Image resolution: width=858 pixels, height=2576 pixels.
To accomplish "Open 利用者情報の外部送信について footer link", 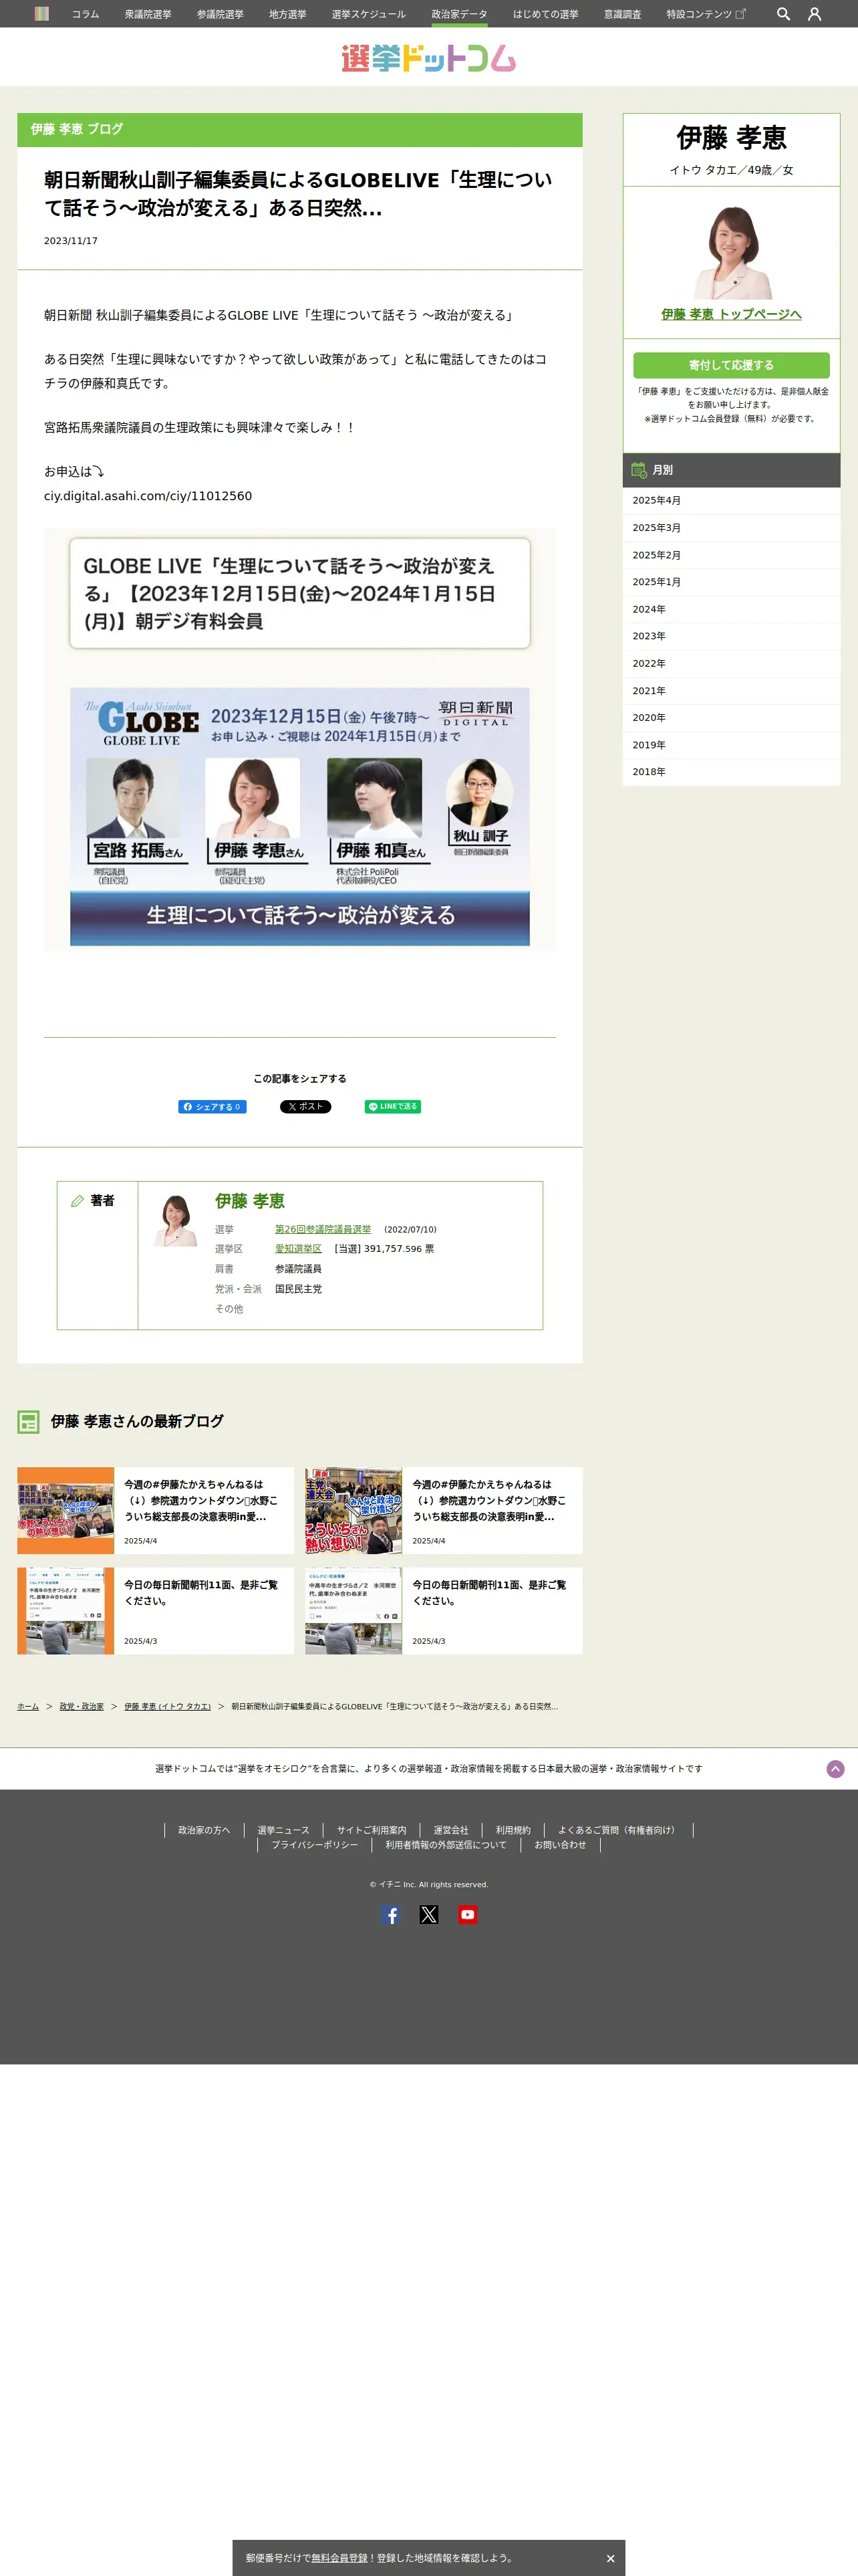I will pos(446,1845).
